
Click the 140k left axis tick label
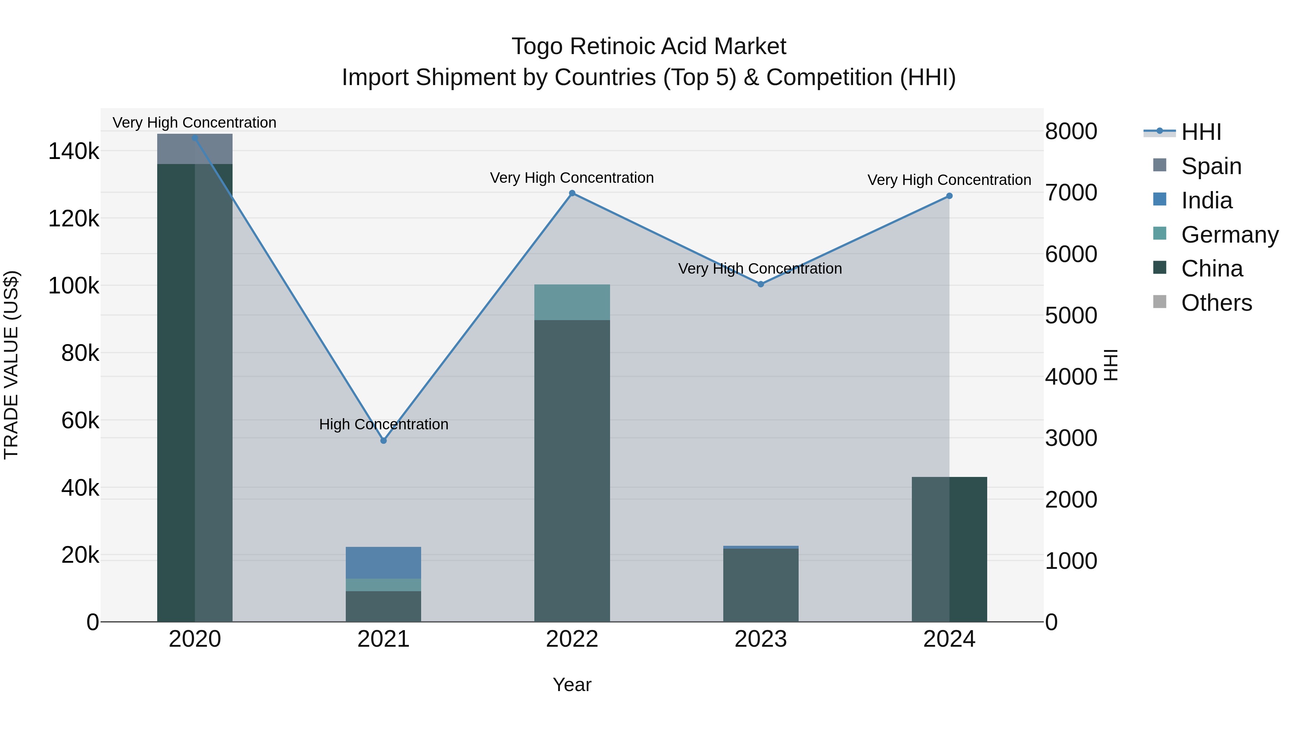74,151
